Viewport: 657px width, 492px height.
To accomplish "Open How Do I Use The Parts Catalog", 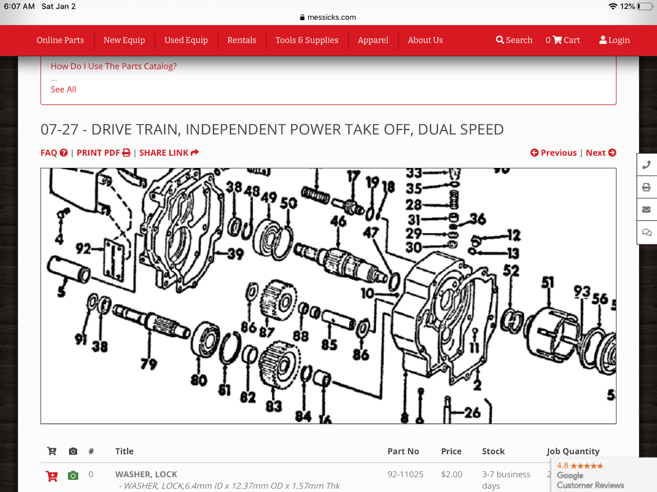I will [x=113, y=66].
